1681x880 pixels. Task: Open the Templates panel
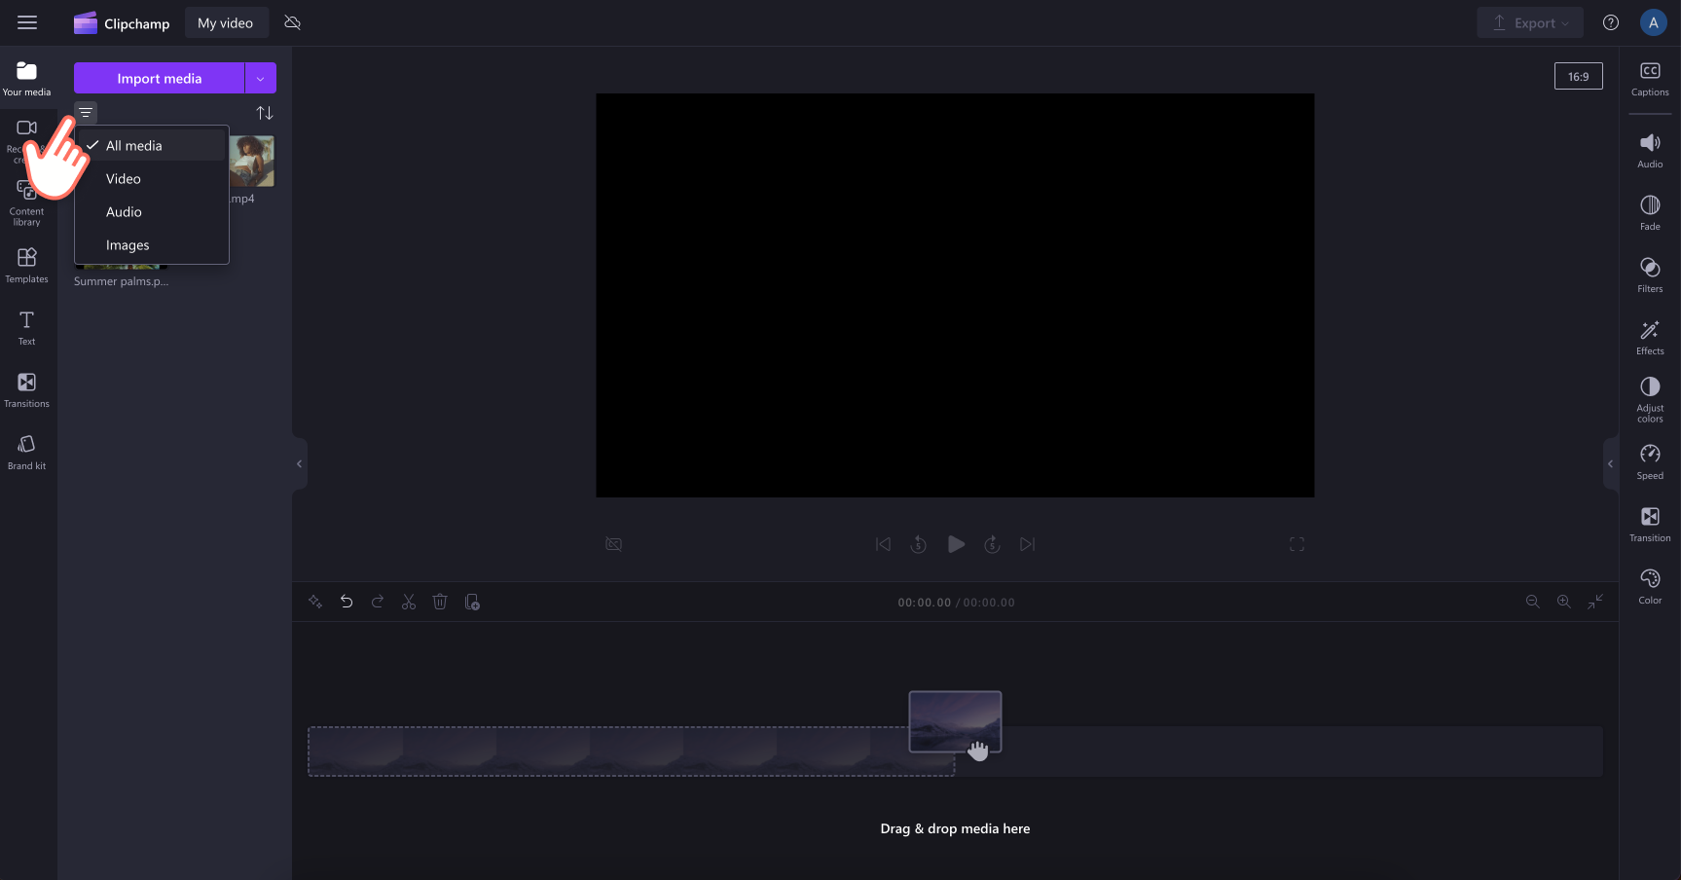point(26,266)
